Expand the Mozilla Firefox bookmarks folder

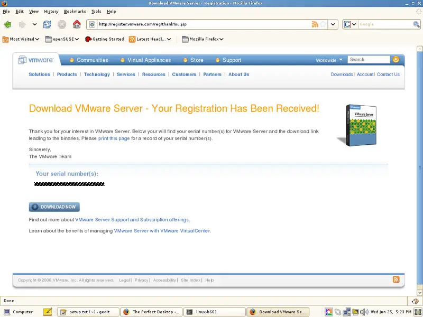click(x=203, y=39)
